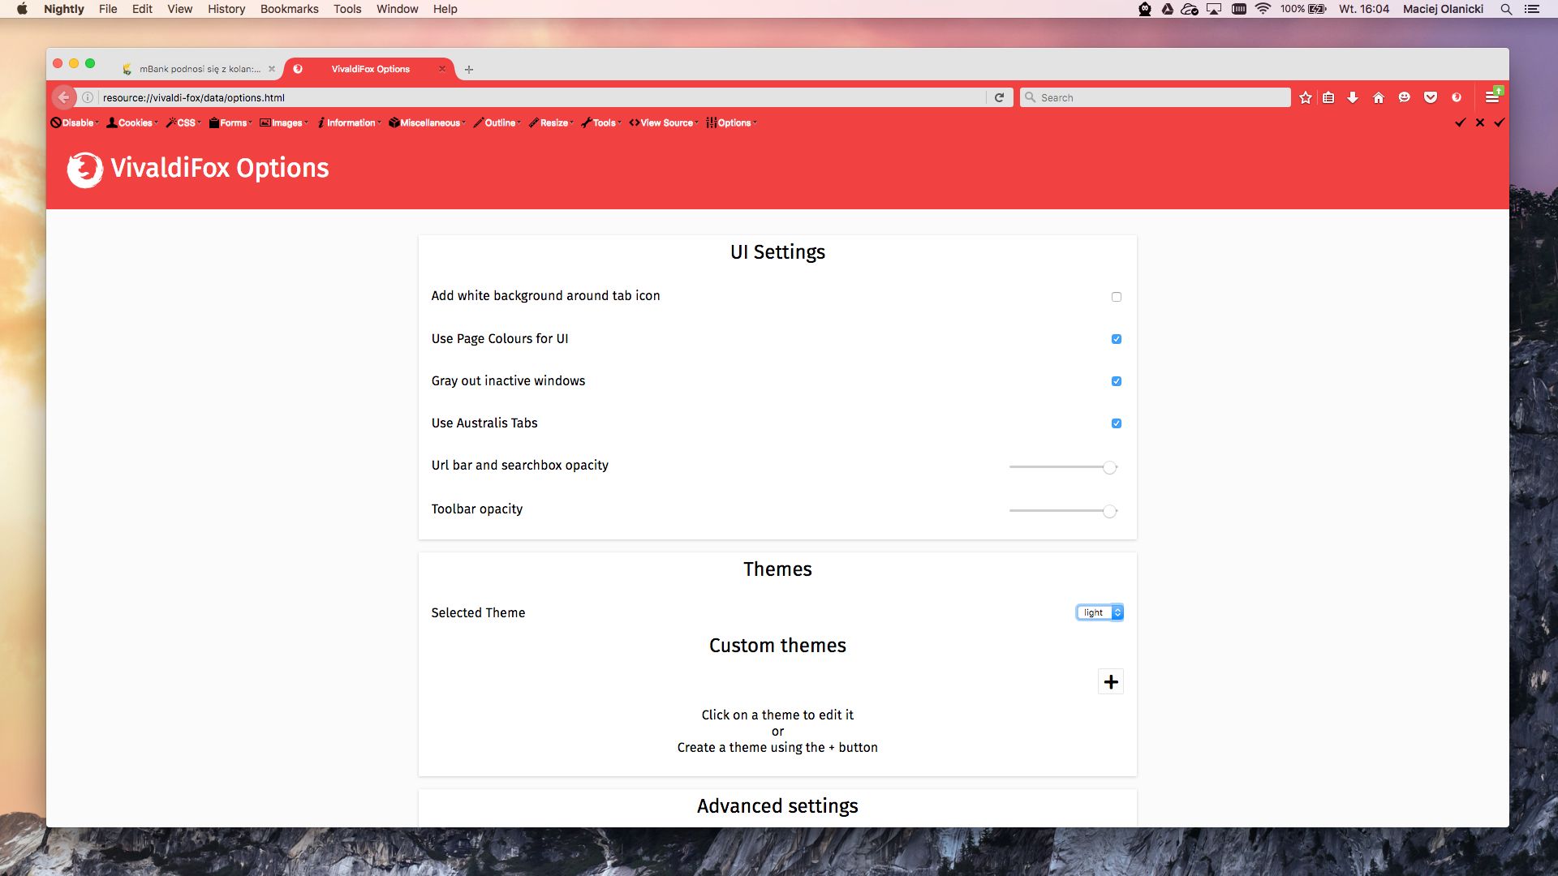The height and width of the screenshot is (876, 1558).
Task: Click the bookmark star icon
Action: 1305,97
